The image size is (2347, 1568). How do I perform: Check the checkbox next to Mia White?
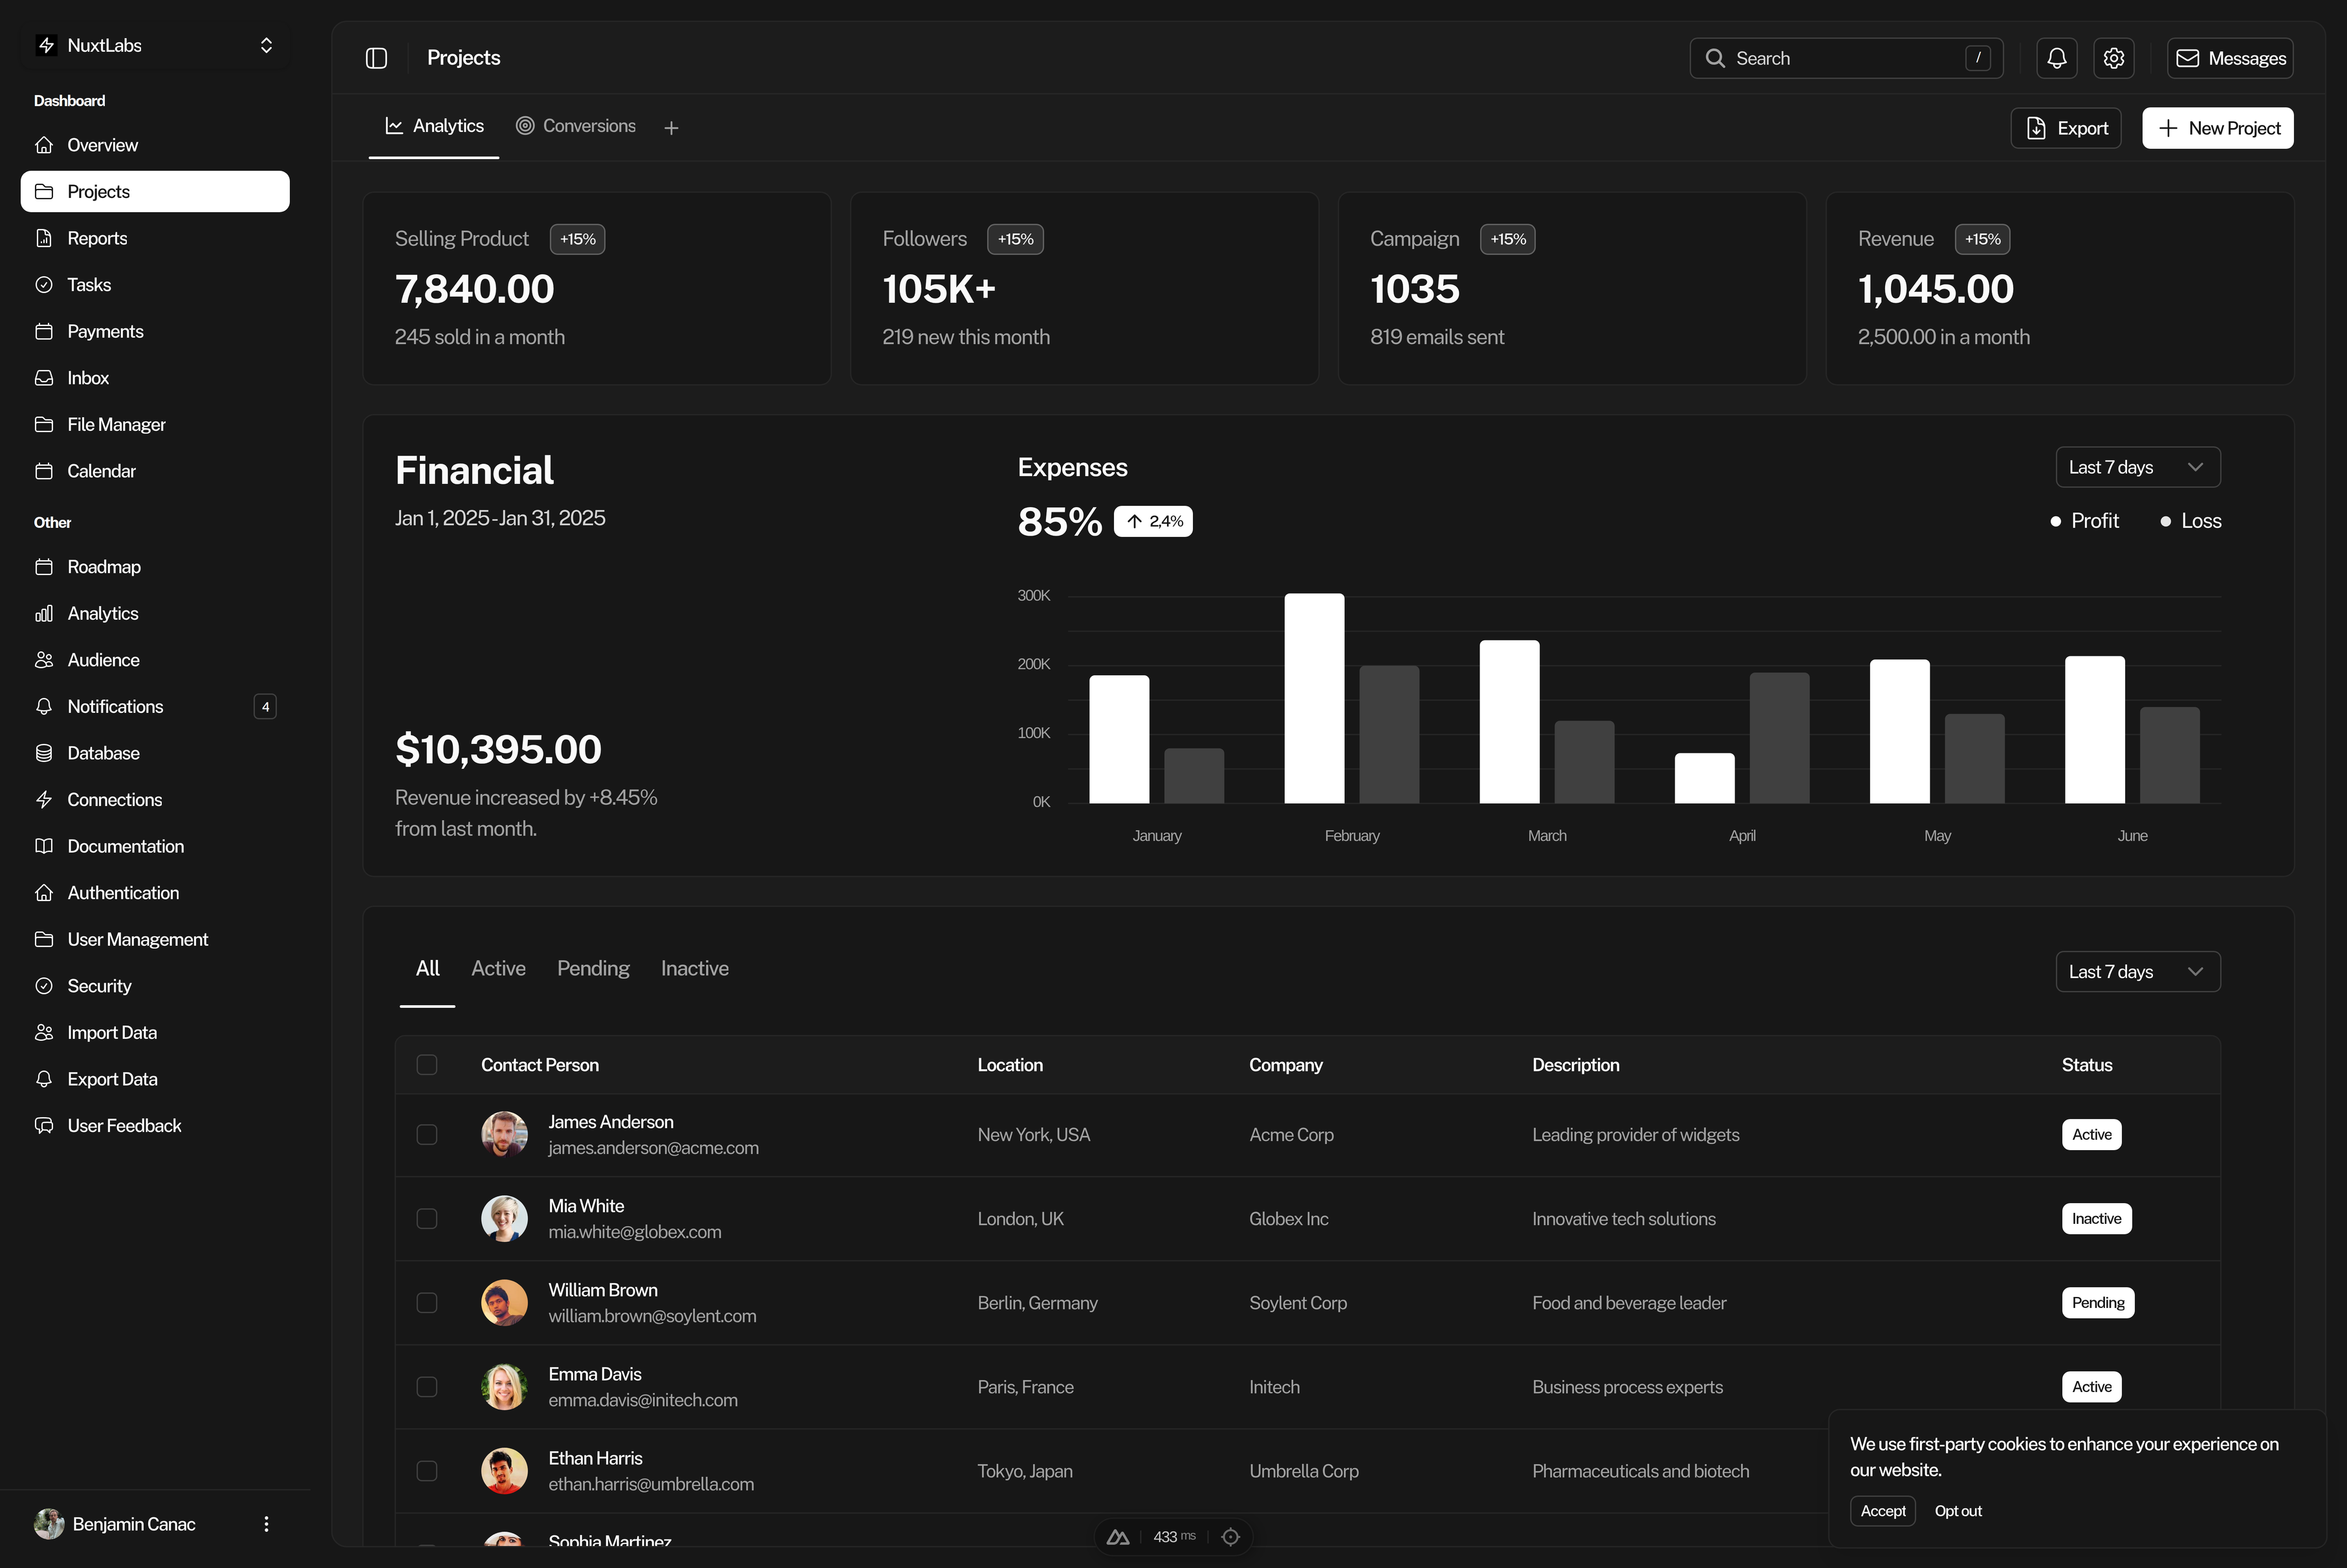coord(428,1218)
